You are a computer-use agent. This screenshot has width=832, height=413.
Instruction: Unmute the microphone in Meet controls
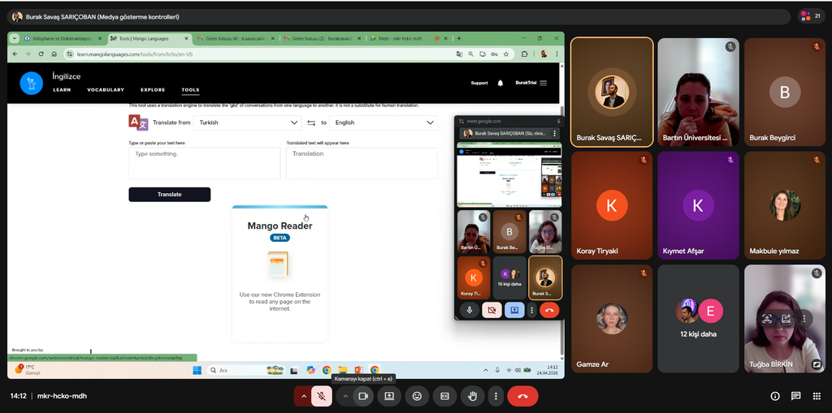[322, 396]
